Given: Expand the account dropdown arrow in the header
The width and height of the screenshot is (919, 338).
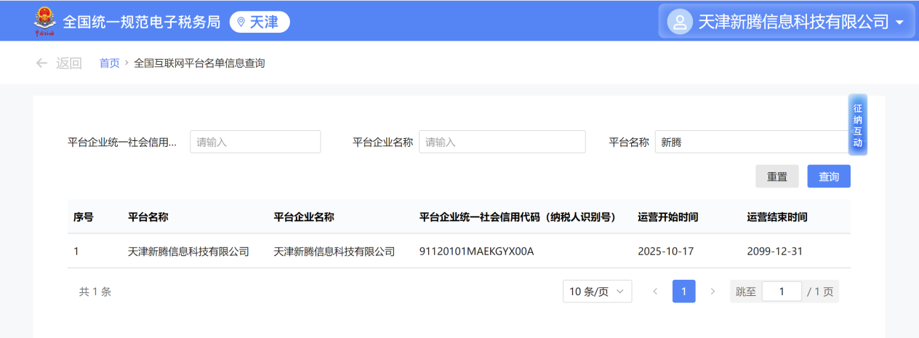Looking at the screenshot, I should 900,23.
